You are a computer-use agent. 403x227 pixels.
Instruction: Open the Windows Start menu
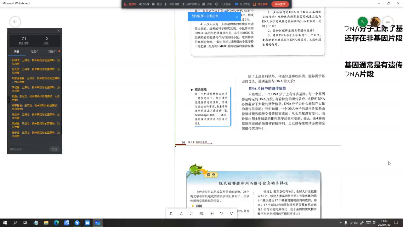point(5,223)
